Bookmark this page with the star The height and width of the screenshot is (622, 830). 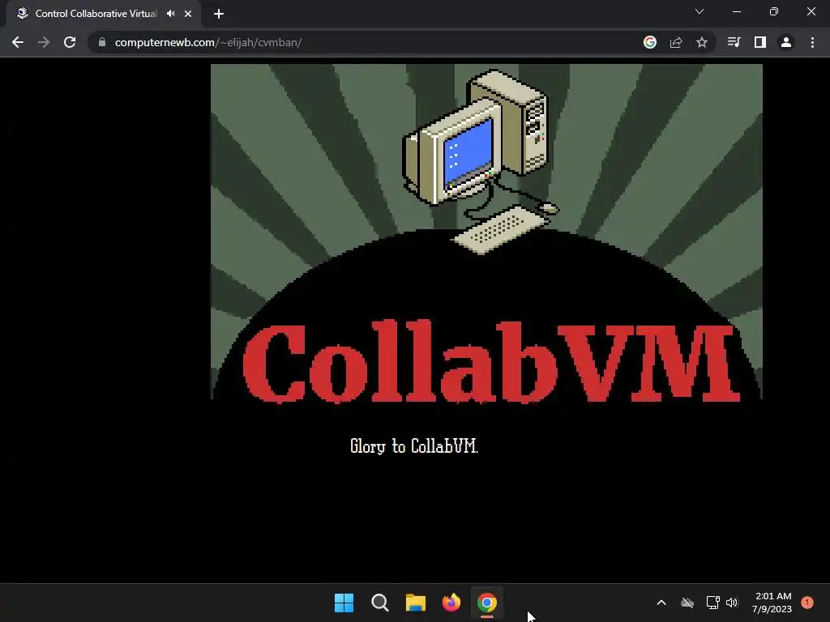point(702,42)
